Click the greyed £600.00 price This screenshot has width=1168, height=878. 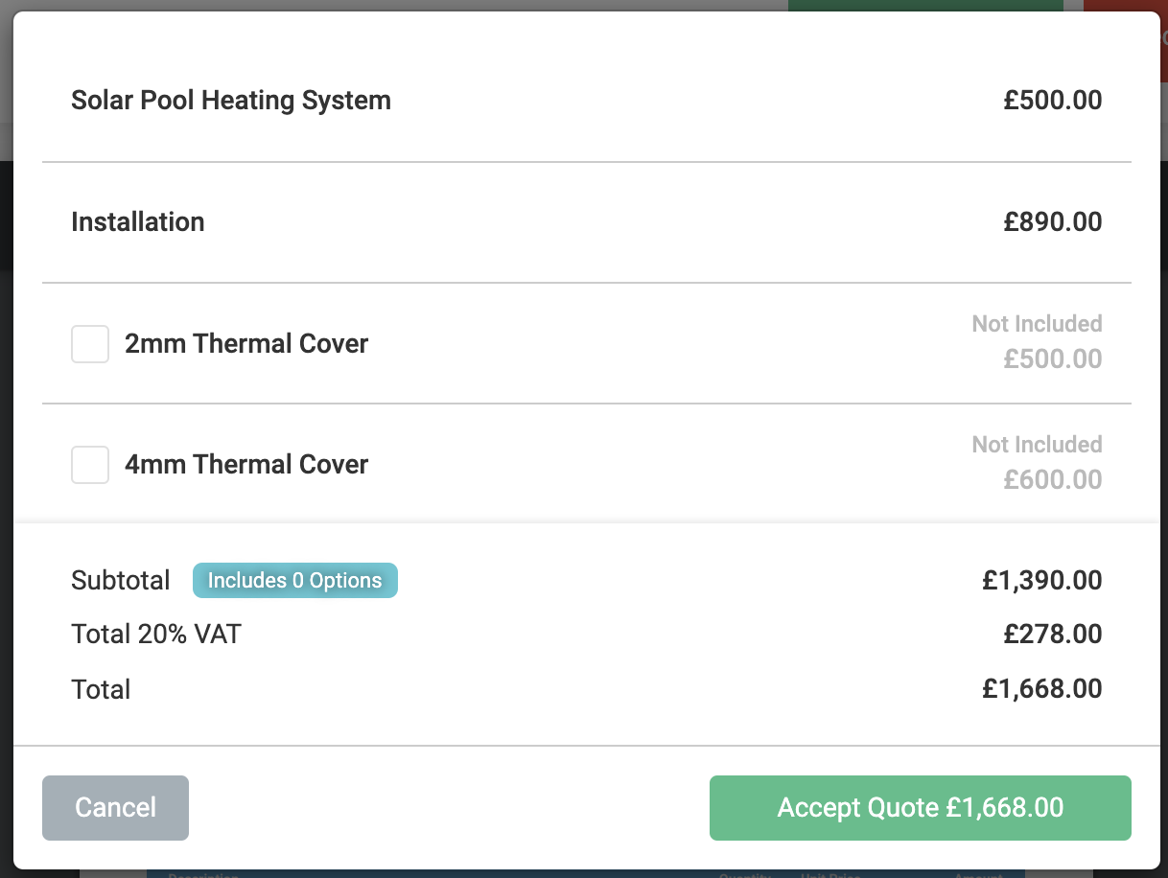[1052, 479]
